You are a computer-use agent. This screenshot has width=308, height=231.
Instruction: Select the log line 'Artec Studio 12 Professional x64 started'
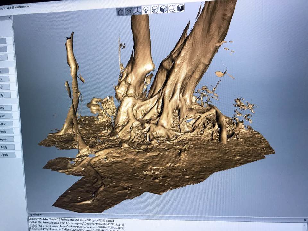click(x=71, y=220)
